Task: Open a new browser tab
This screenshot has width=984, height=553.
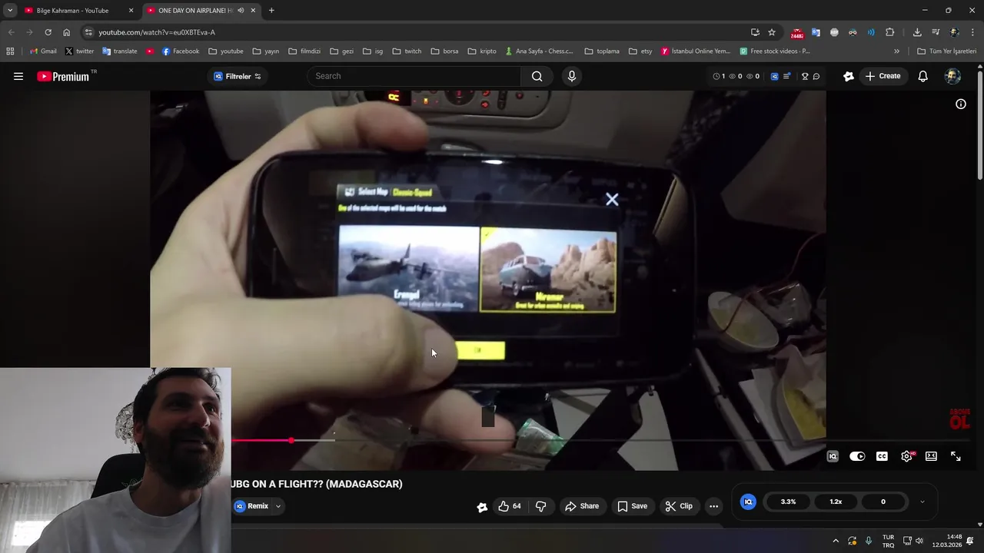Action: pos(271,11)
